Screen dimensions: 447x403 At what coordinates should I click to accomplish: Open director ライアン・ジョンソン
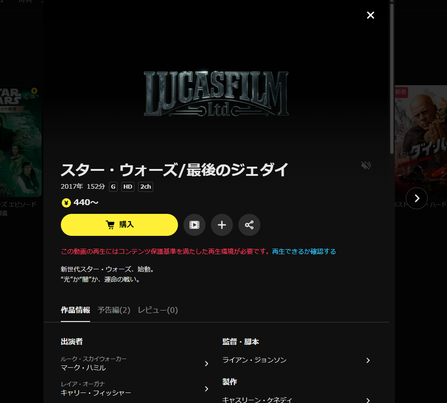coord(254,360)
